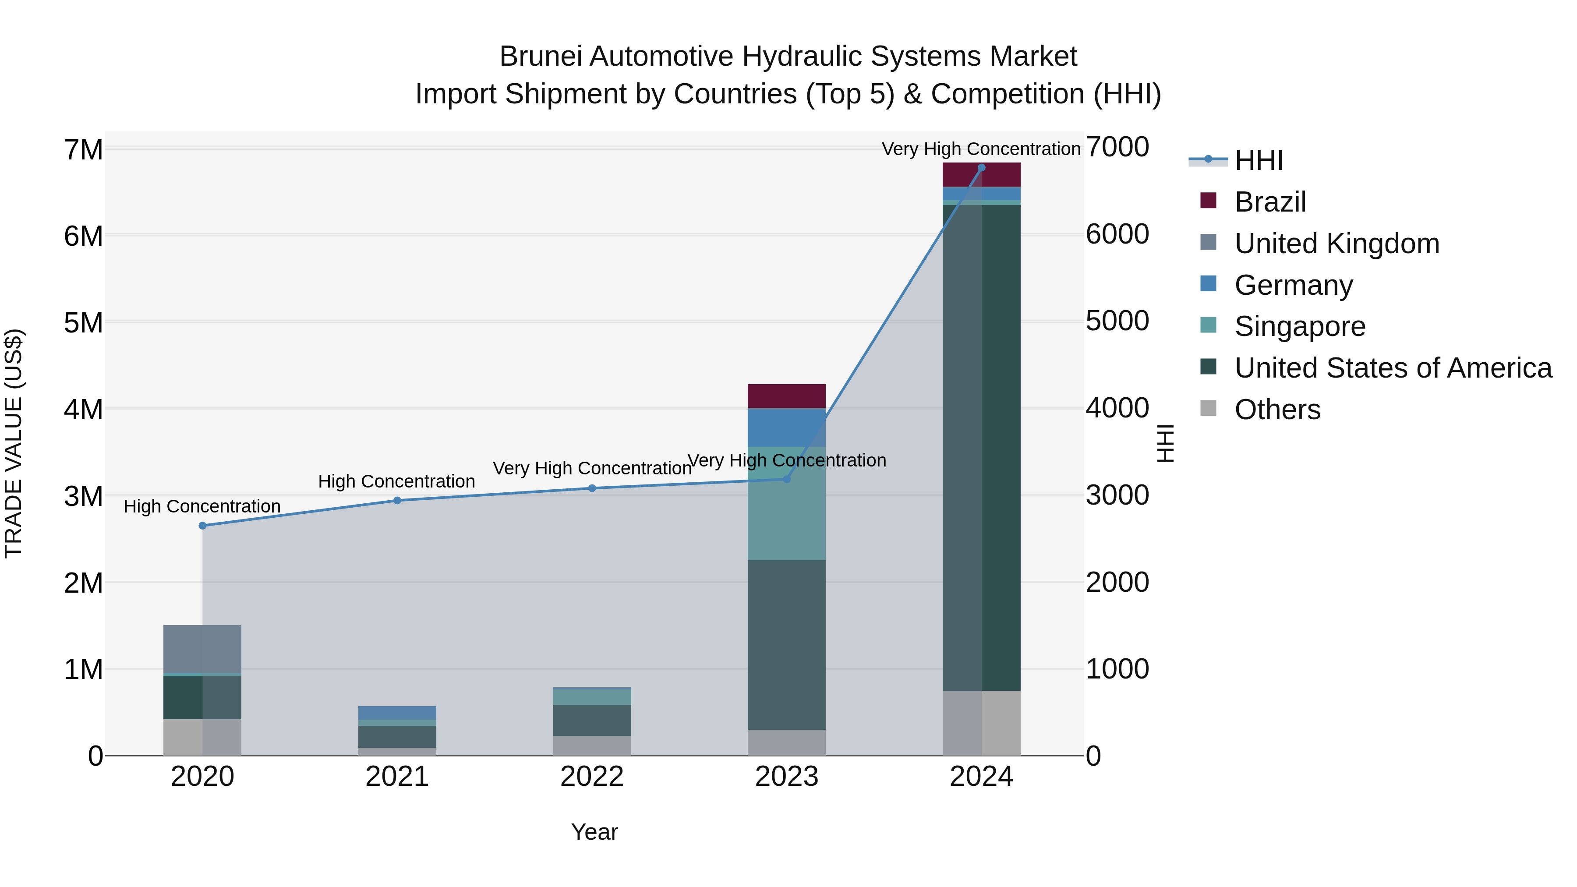
Task: Click the Others segment of 2024 bar
Action: 981,724
